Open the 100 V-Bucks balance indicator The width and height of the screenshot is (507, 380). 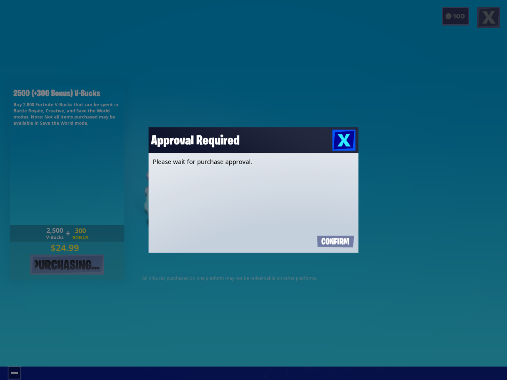[x=456, y=16]
